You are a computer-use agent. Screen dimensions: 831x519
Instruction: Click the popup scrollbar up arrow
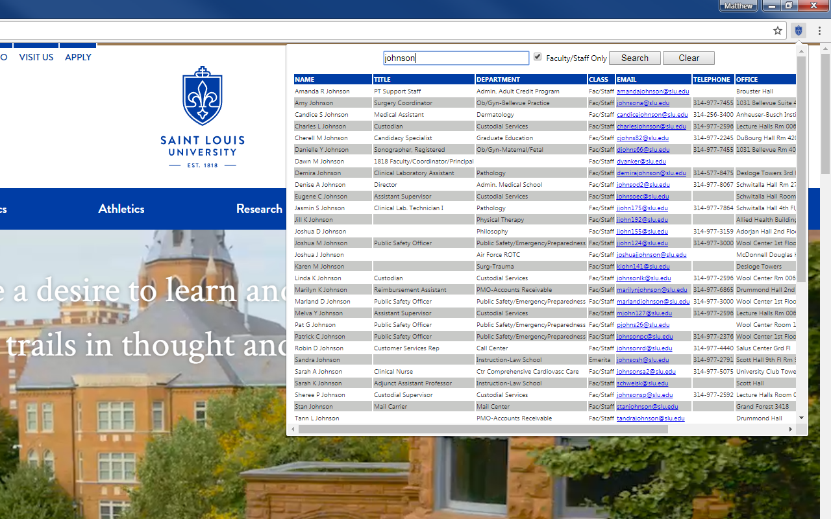pos(801,51)
